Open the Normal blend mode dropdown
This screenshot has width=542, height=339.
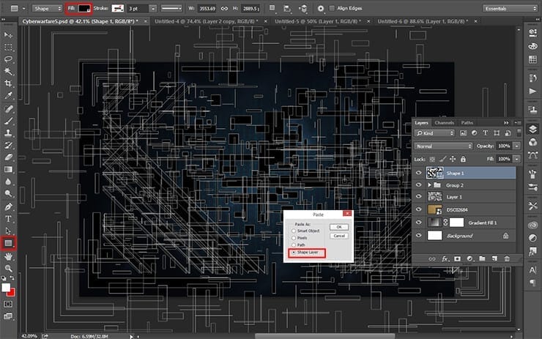[x=444, y=146]
